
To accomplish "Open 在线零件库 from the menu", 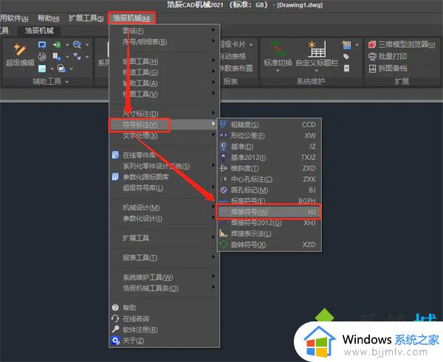I will coord(164,155).
